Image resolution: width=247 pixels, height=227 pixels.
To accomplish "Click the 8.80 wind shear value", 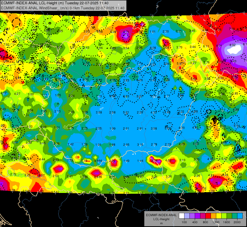I will pyautogui.click(x=4, y=77).
